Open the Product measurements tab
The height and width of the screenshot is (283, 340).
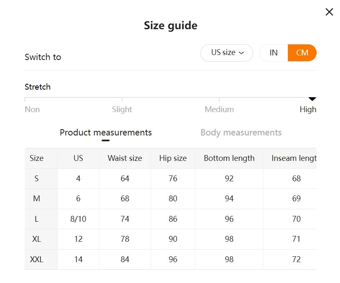(x=106, y=133)
